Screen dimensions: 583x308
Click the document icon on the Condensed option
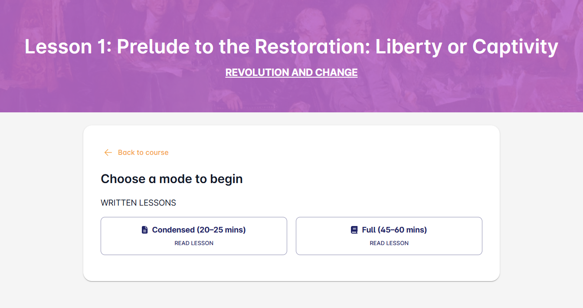145,230
